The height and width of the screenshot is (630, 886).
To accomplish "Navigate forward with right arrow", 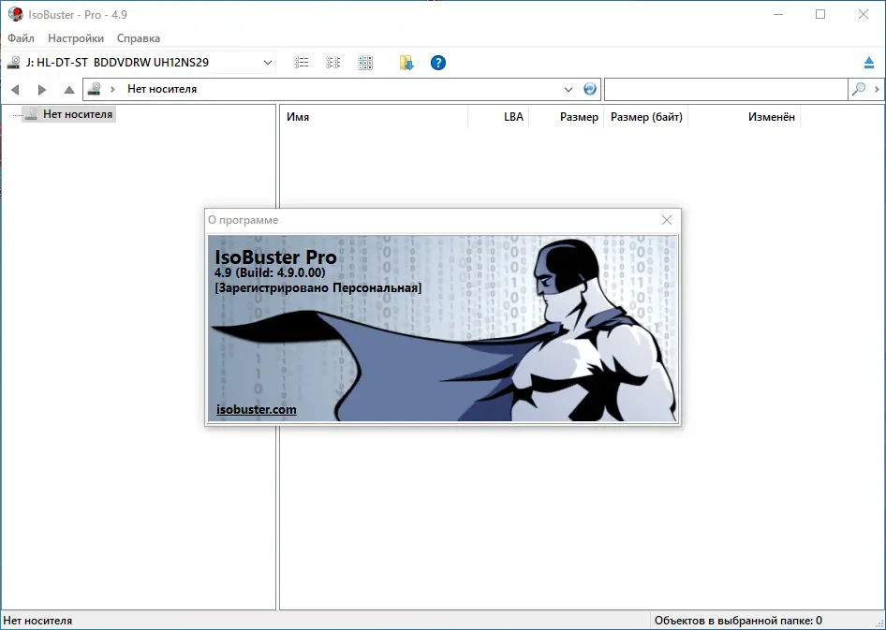I will [x=42, y=89].
